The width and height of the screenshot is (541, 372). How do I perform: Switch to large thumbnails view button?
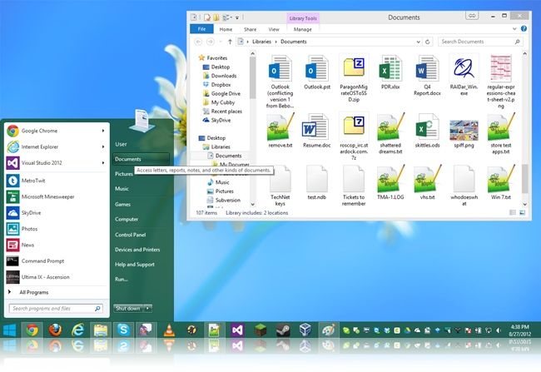(x=523, y=213)
